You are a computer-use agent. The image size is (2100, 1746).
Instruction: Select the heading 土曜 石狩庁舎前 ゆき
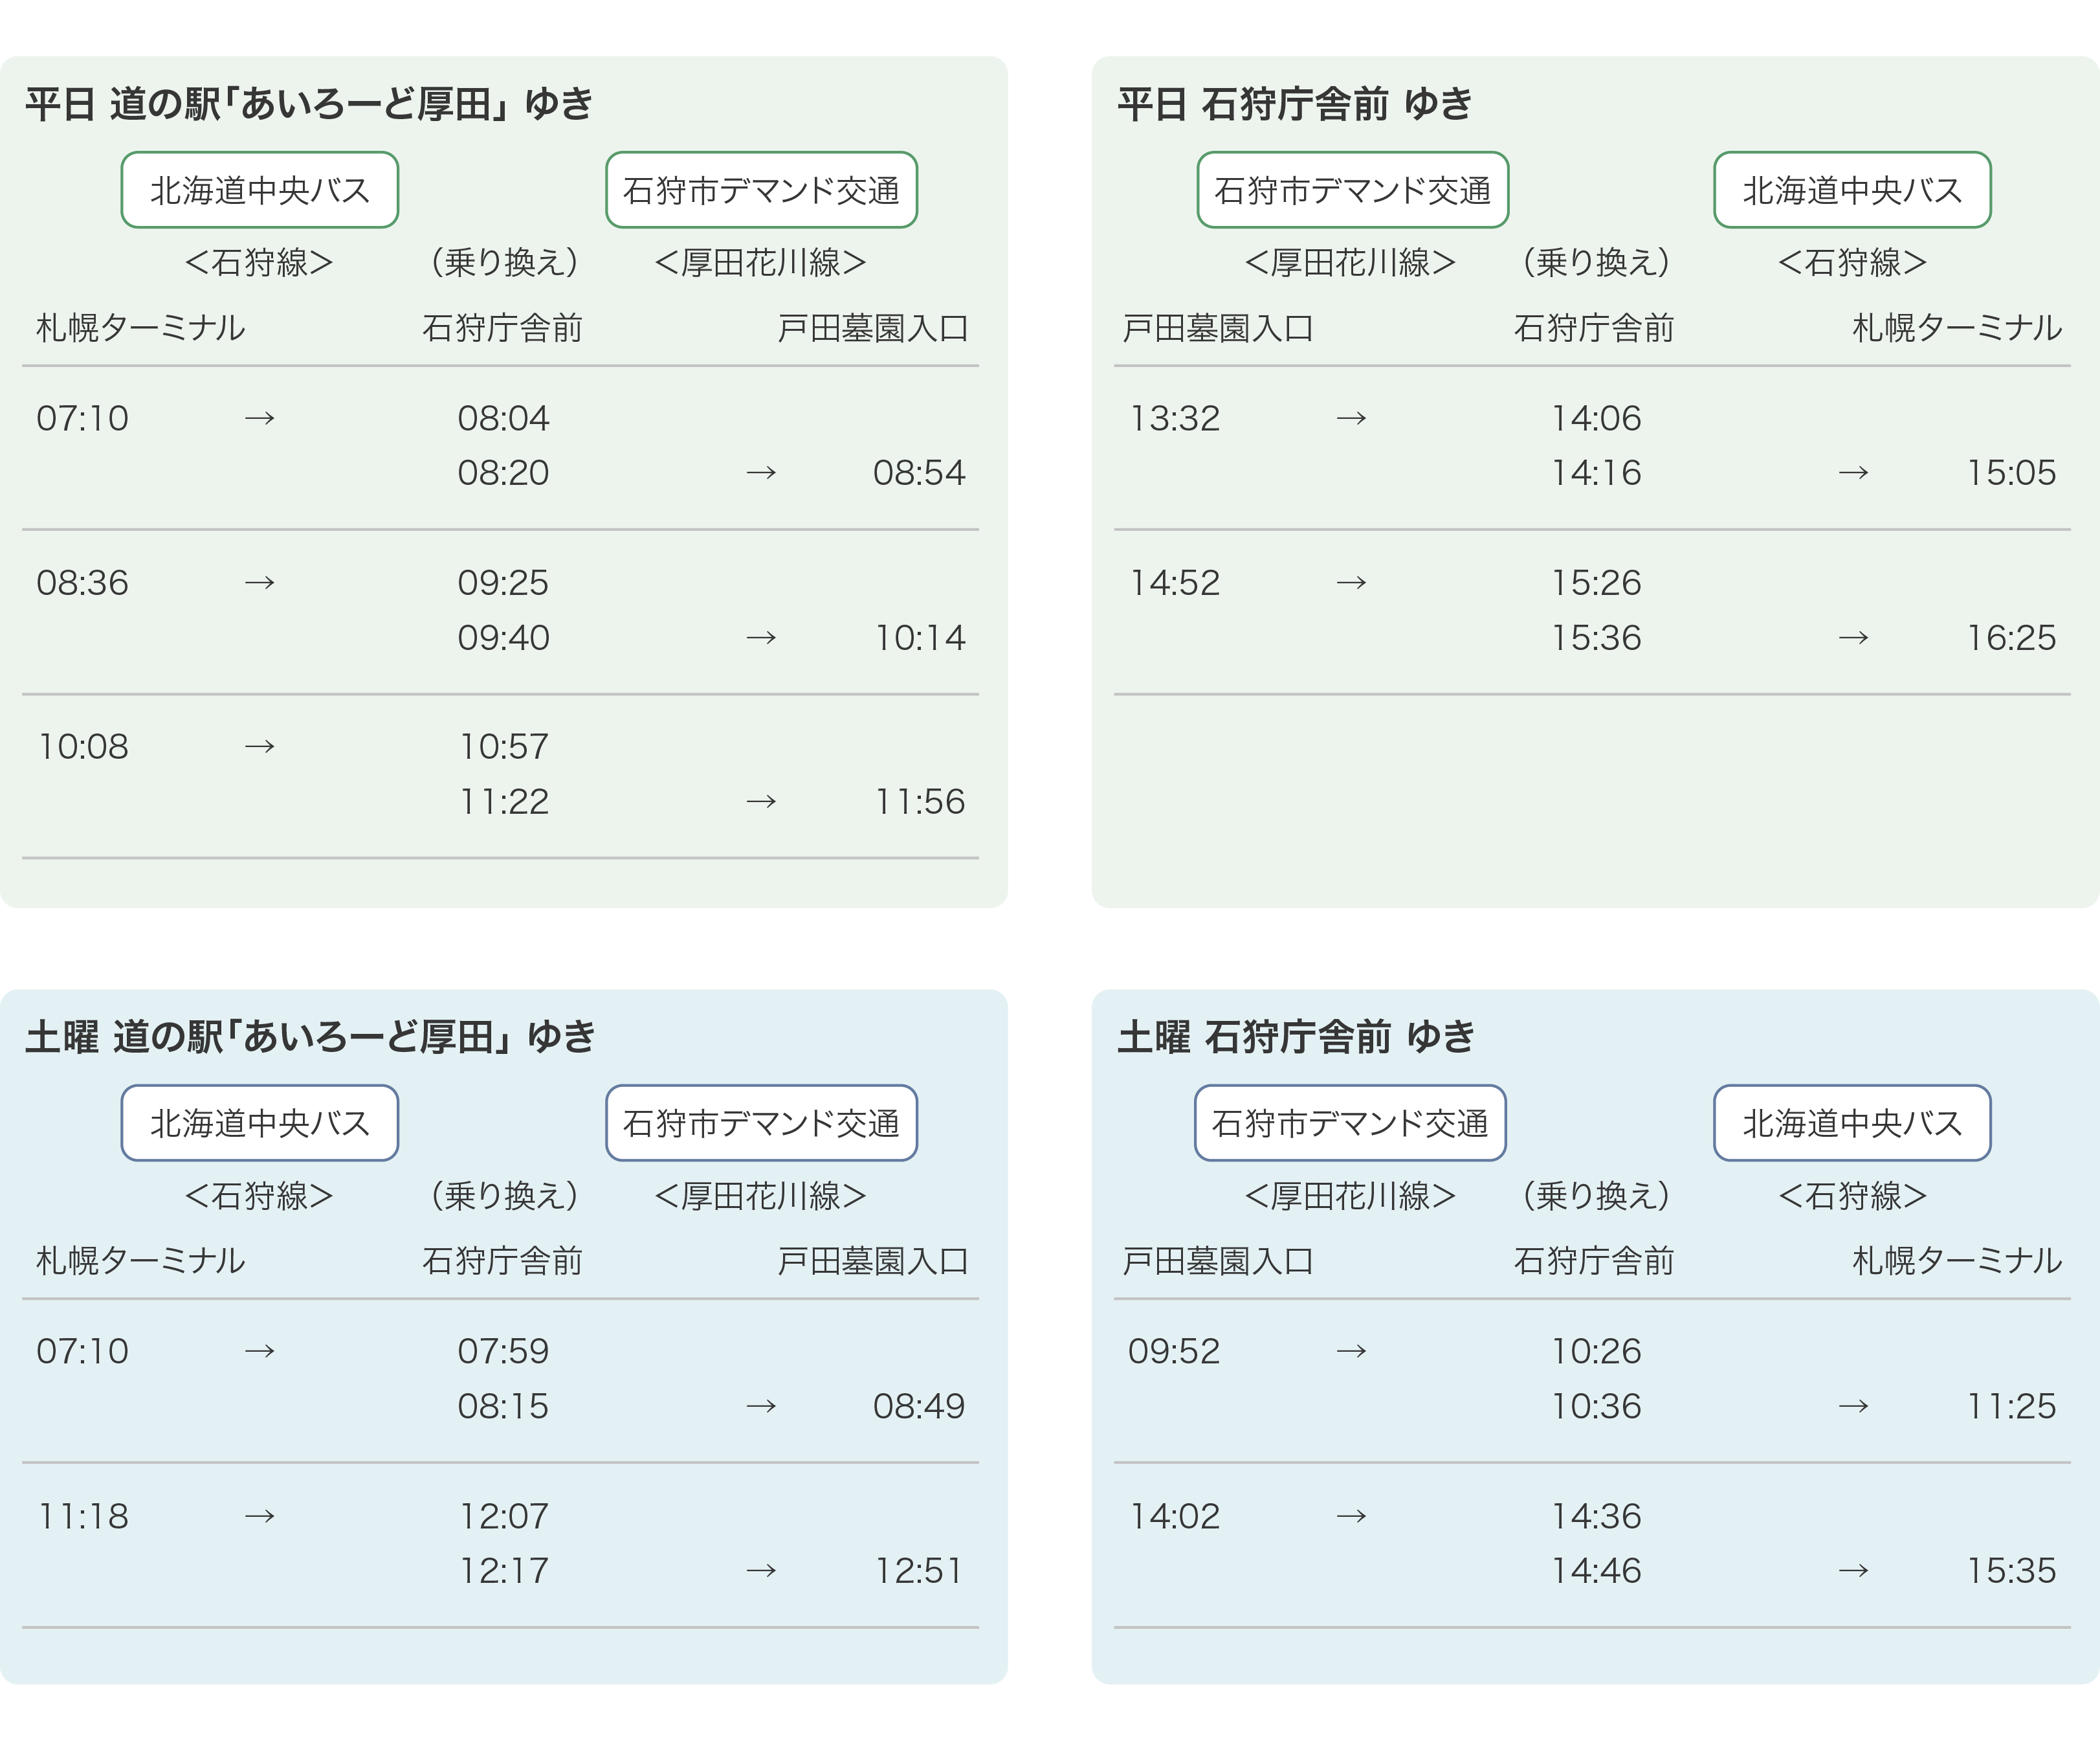pos(1296,1036)
